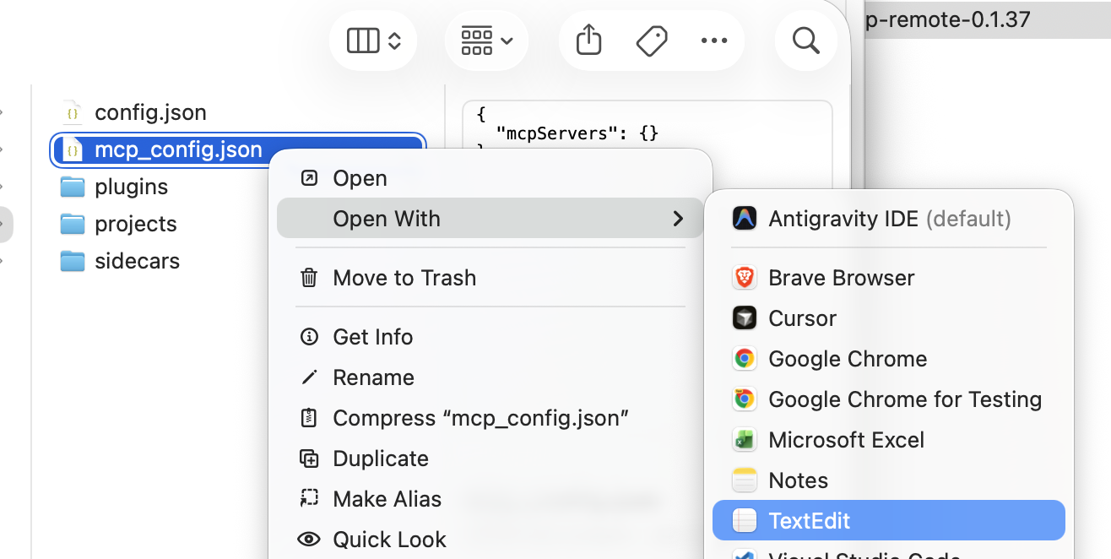Click the eye icon beside Quick Look
This screenshot has height=559, width=1111.
pyautogui.click(x=309, y=540)
